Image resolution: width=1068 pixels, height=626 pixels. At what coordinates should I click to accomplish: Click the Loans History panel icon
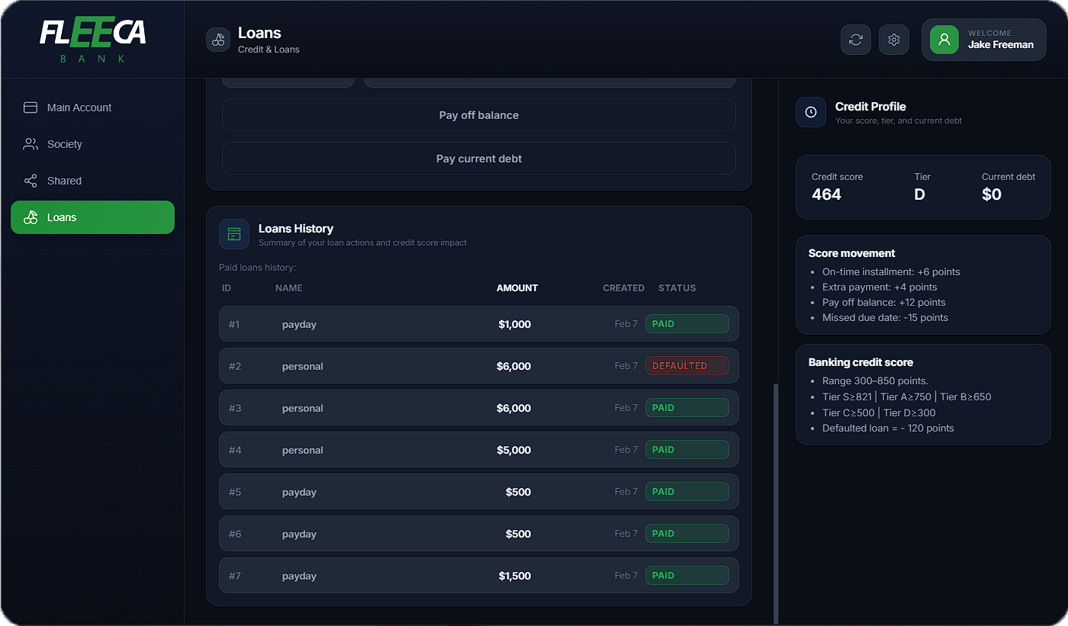[234, 234]
